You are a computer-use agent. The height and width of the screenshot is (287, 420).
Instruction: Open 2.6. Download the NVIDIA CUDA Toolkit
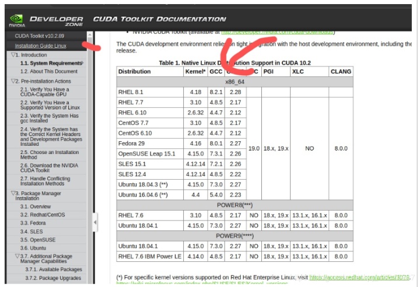(49, 168)
